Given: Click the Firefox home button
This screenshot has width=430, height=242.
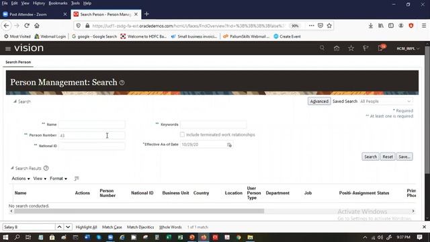Looking at the screenshot, I should point(37,26).
